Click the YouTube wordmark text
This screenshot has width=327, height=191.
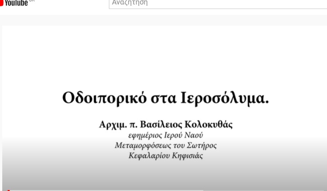coord(16,3)
